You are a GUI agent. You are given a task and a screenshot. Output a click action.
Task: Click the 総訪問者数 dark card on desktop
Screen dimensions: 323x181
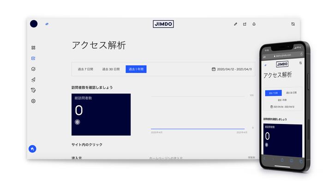(101, 114)
